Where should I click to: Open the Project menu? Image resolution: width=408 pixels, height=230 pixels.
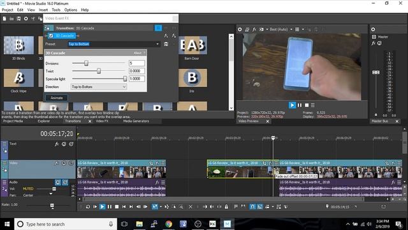pos(7,10)
